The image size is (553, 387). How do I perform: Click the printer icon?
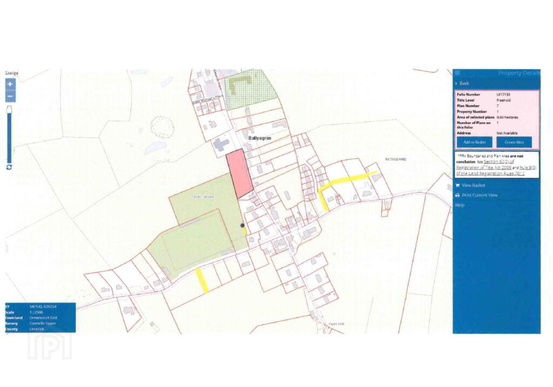point(457,195)
